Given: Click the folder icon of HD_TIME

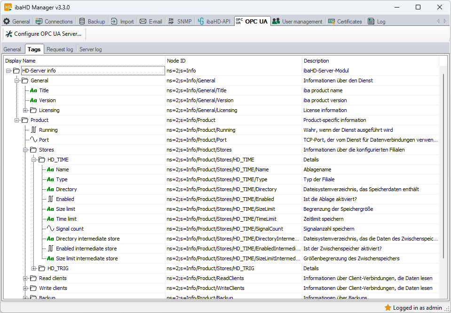Looking at the screenshot, I should click(x=42, y=160).
